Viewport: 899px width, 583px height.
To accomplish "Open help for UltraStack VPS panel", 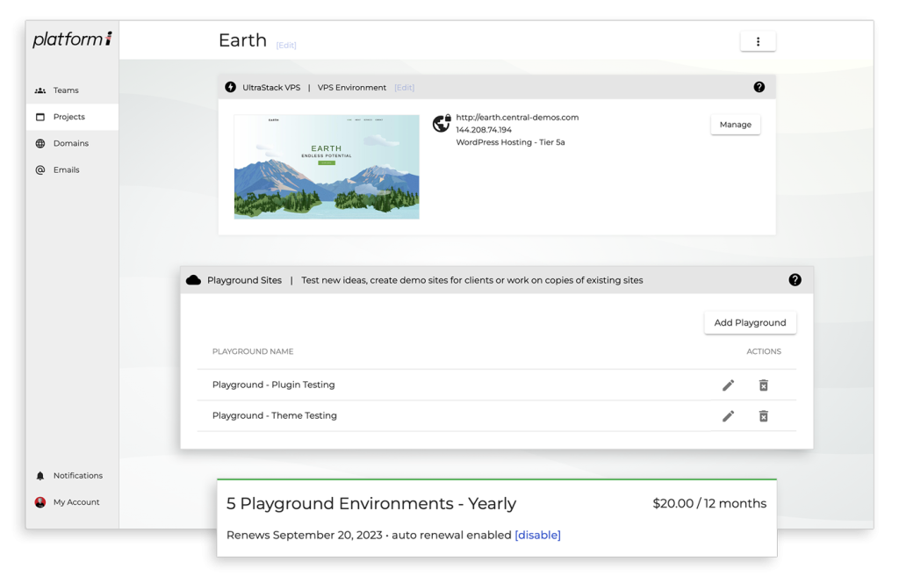I will [759, 87].
